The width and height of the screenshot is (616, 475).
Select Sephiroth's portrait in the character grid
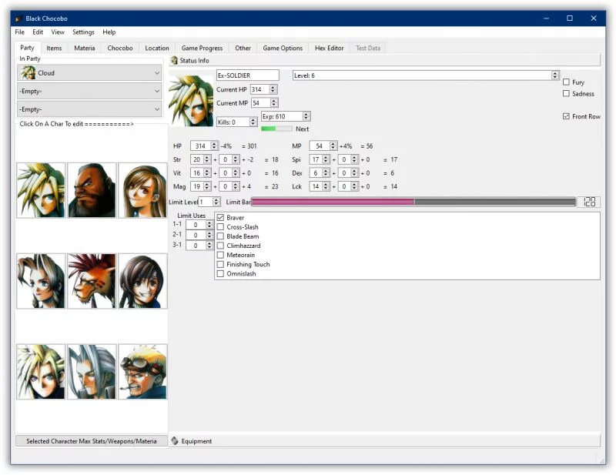[x=92, y=372]
